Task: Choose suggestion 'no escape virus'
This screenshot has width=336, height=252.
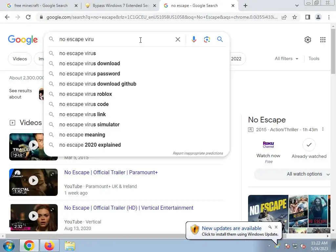Action: coord(136,53)
